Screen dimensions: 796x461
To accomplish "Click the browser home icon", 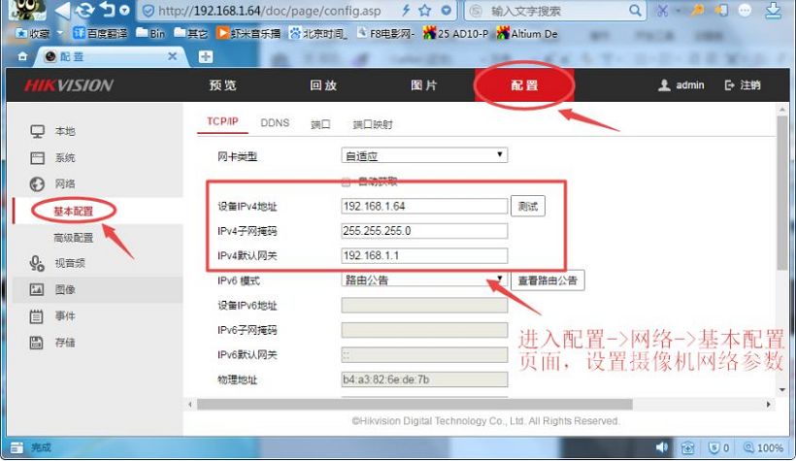I will (x=22, y=56).
